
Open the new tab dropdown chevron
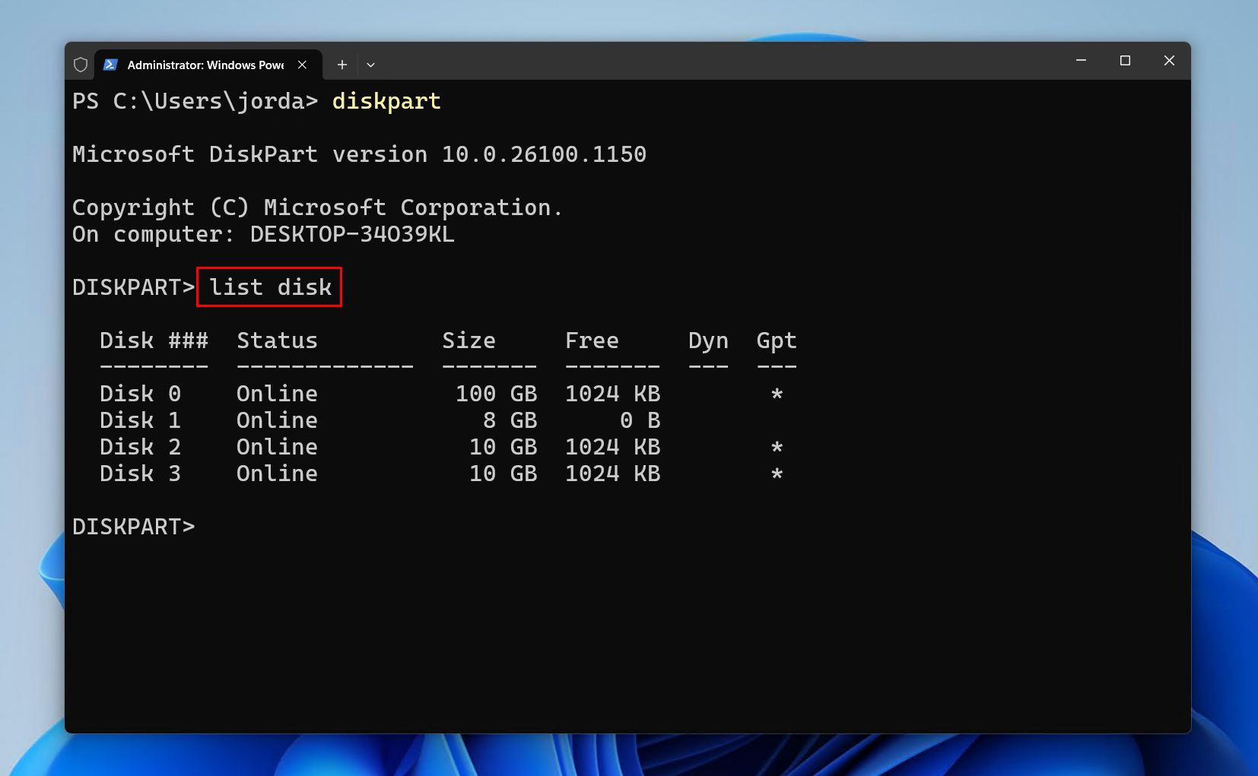coord(370,65)
